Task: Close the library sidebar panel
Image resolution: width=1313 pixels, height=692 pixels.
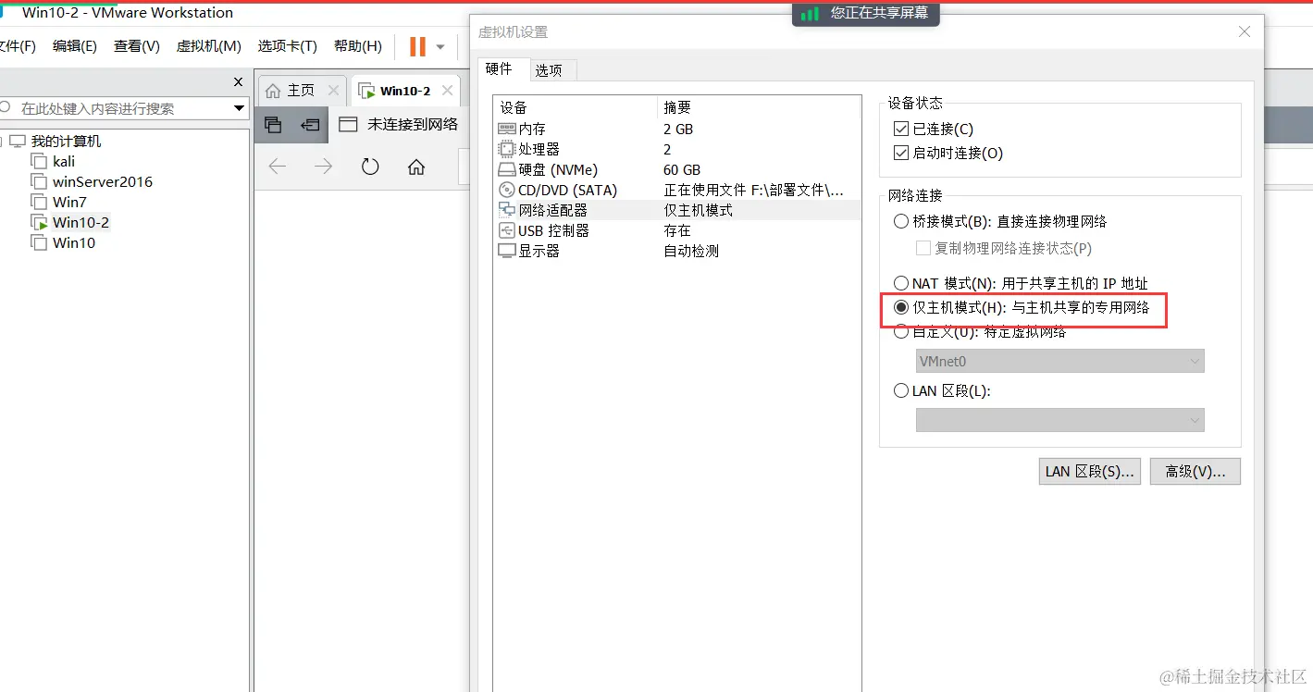Action: [238, 82]
